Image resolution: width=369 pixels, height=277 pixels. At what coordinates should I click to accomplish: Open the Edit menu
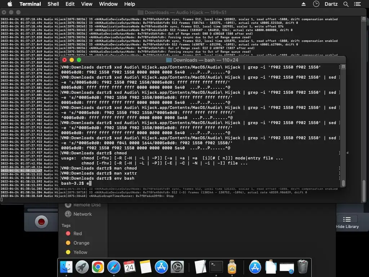click(70, 4)
